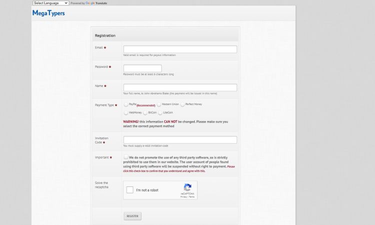
Task: Click the reCAPTCHA logo icon
Action: click(x=187, y=187)
